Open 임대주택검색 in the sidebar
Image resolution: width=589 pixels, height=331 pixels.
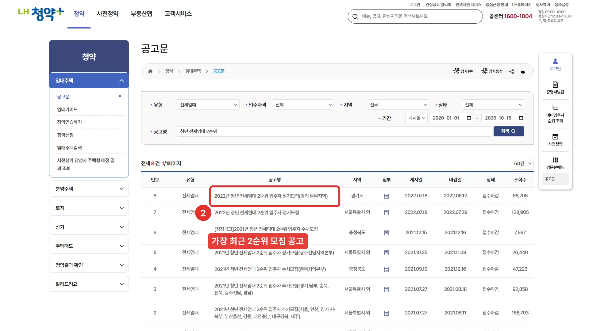69,148
